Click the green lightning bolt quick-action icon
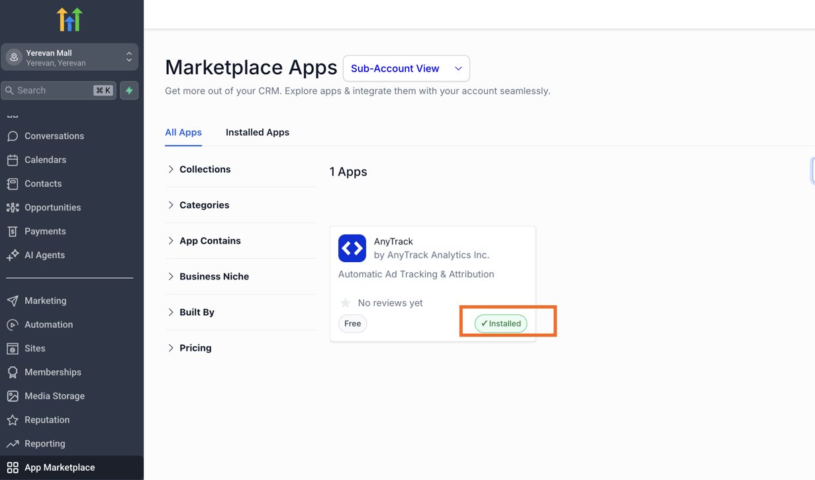Image resolution: width=815 pixels, height=480 pixels. pyautogui.click(x=129, y=90)
